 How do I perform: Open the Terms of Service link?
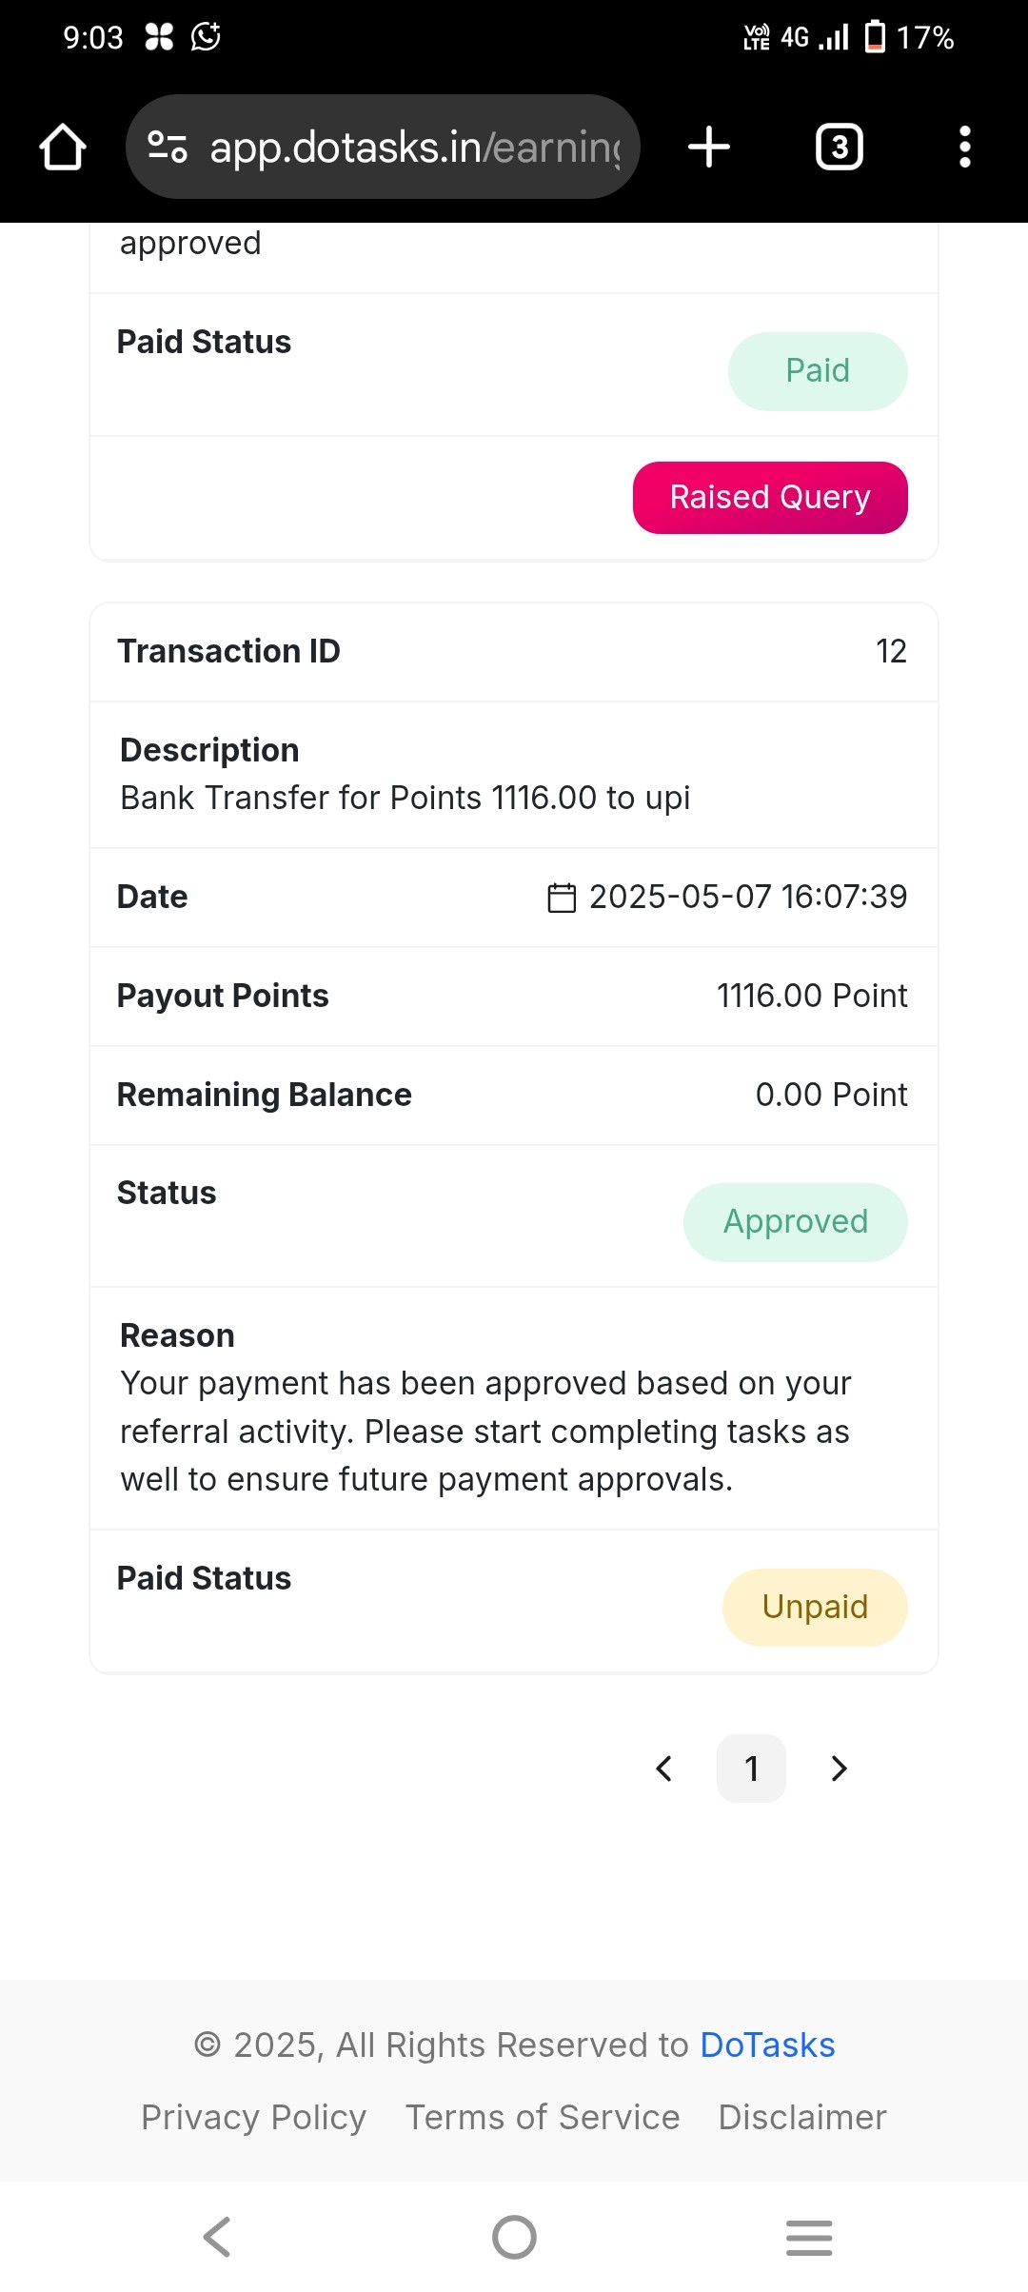pyautogui.click(x=543, y=2117)
